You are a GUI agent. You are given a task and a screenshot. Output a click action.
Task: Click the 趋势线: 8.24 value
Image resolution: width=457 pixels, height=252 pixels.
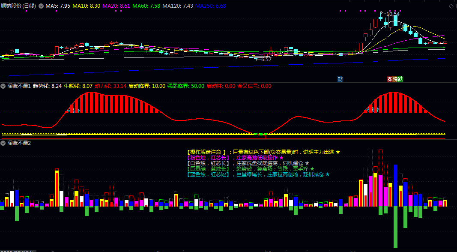click(x=47, y=86)
